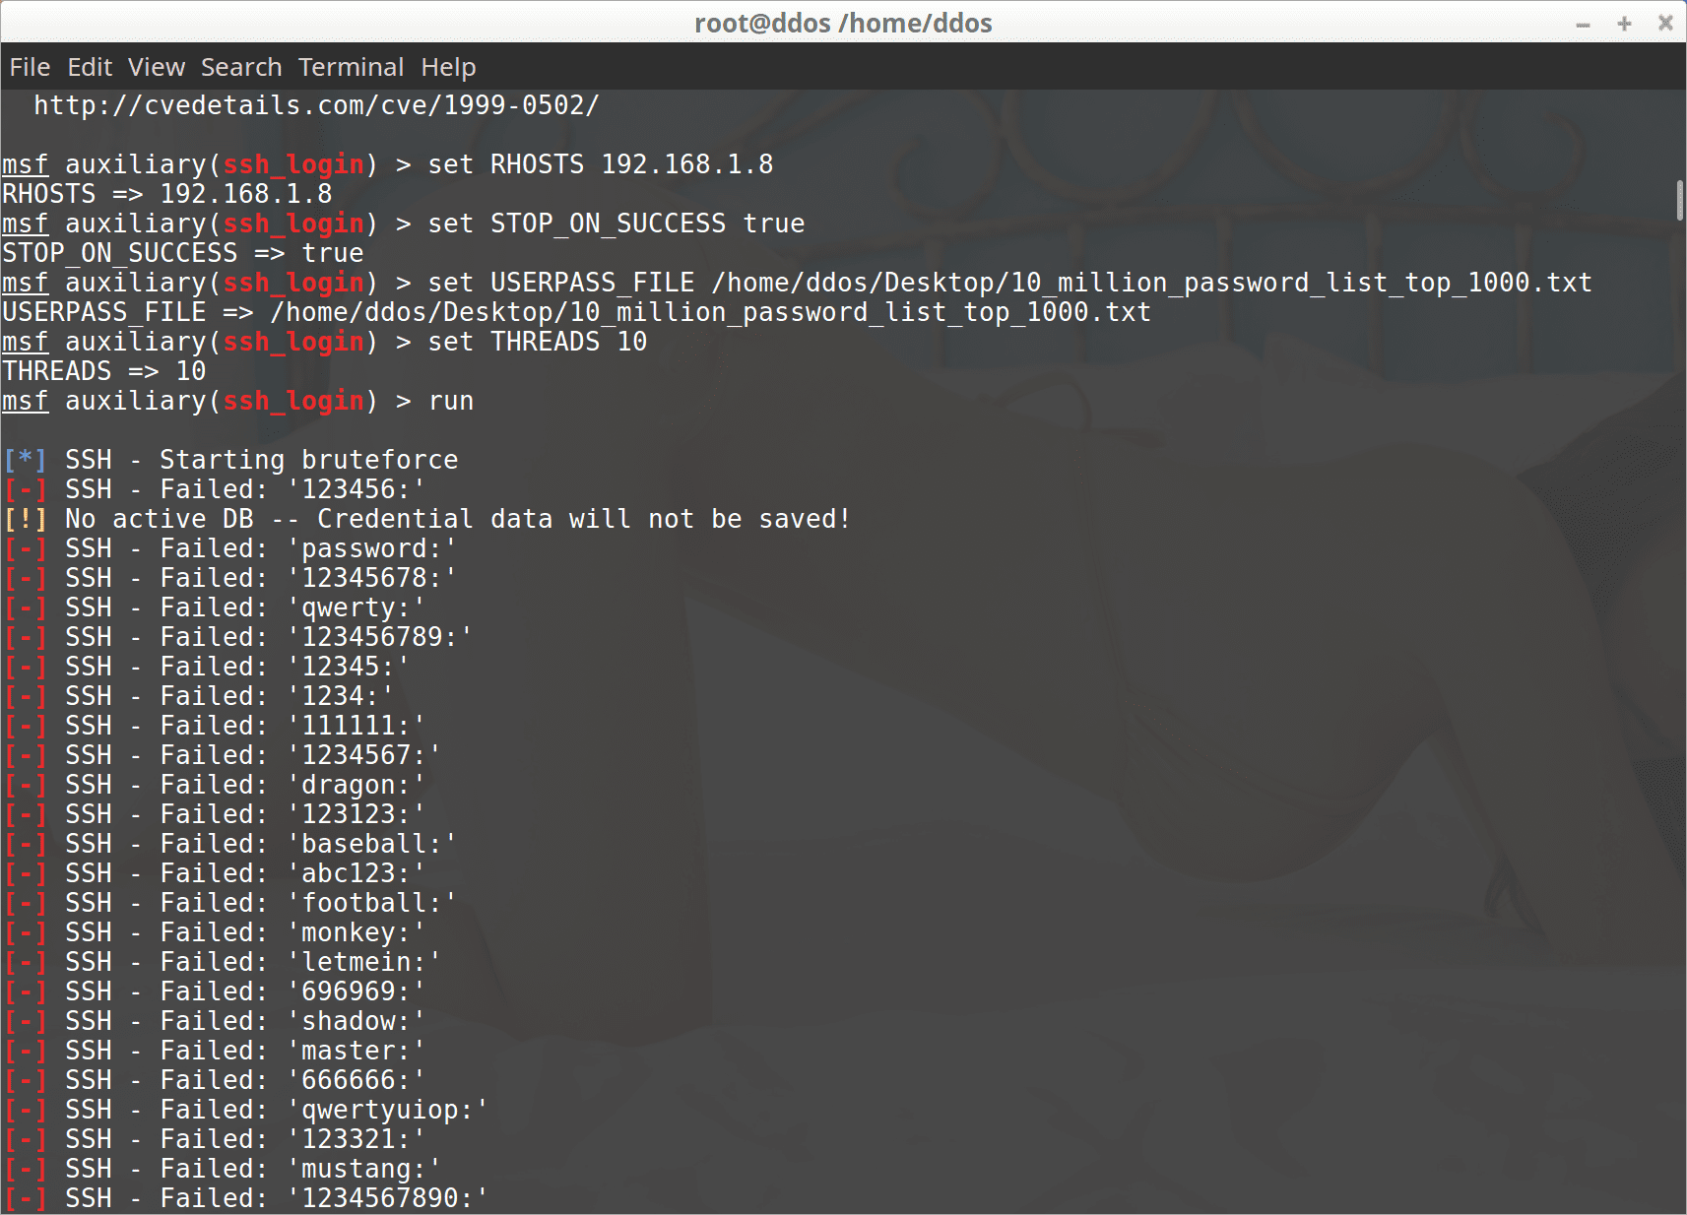Click the 'set THREADS 10' command

(538, 342)
